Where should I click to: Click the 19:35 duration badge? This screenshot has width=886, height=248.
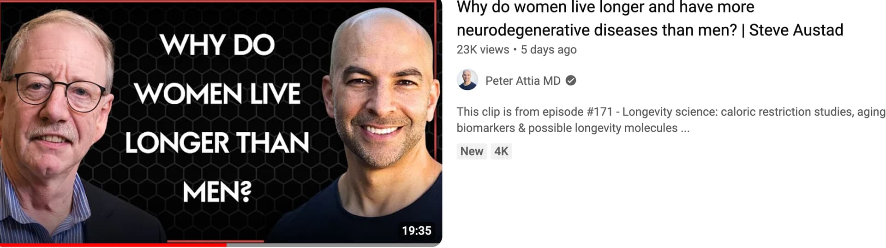click(416, 230)
